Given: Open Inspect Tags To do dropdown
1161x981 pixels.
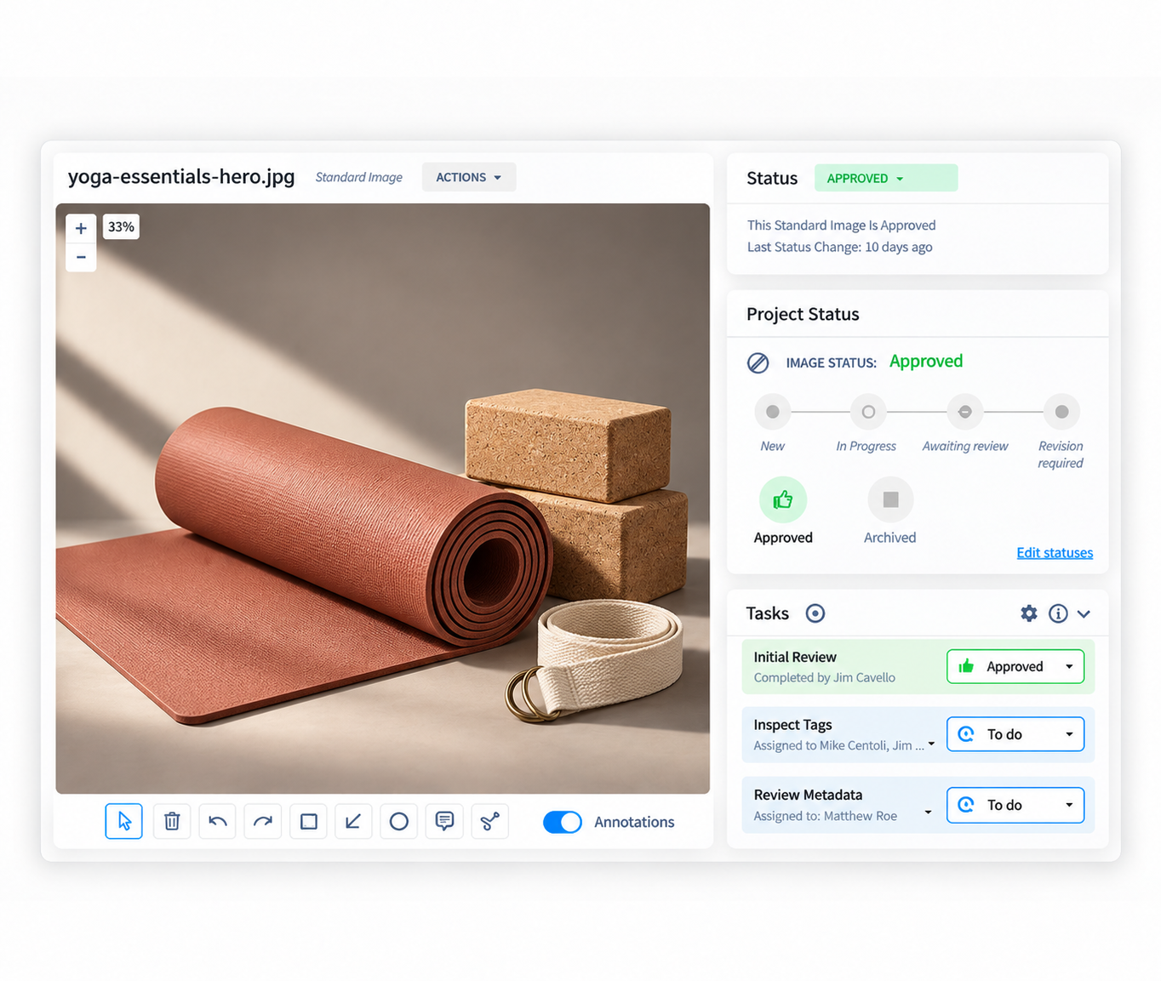Looking at the screenshot, I should [x=1015, y=734].
